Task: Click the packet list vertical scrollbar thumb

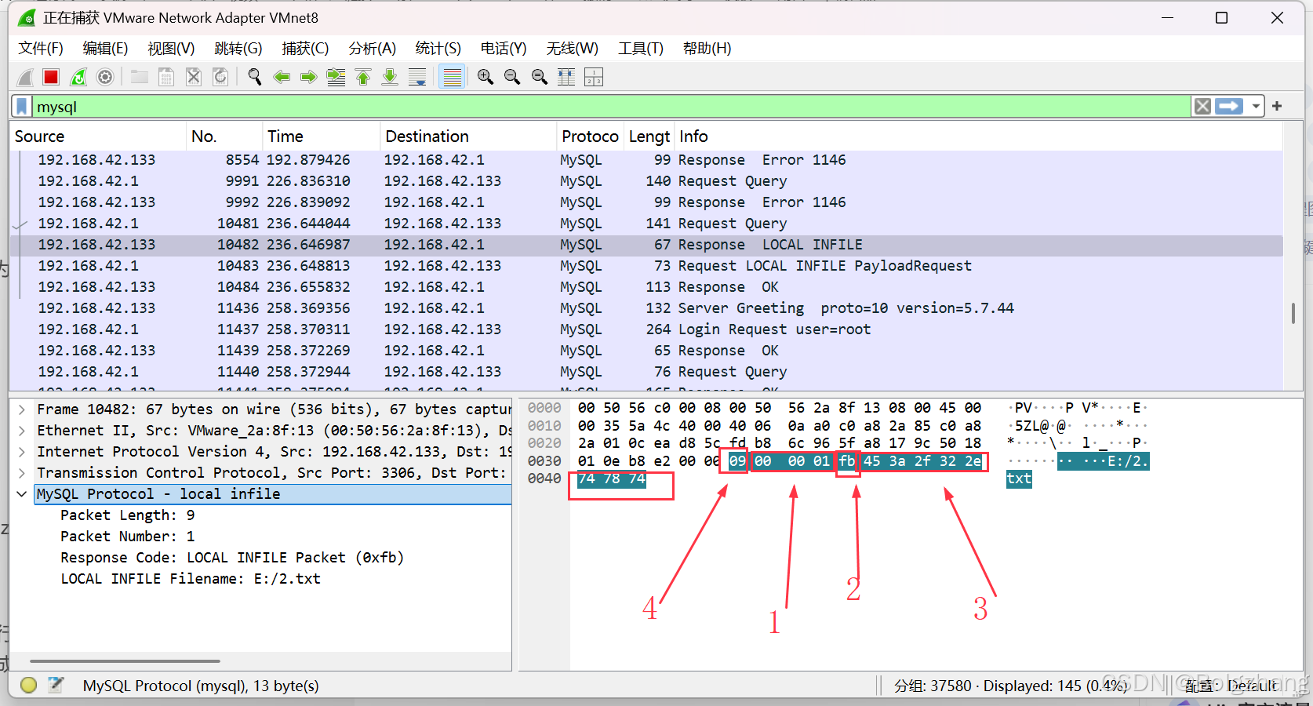Action: point(1293,313)
